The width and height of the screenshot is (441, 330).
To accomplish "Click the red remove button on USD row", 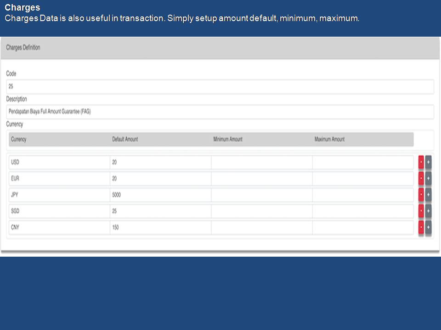I will point(421,163).
